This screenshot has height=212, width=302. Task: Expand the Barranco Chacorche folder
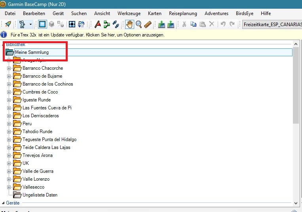(x=9, y=68)
